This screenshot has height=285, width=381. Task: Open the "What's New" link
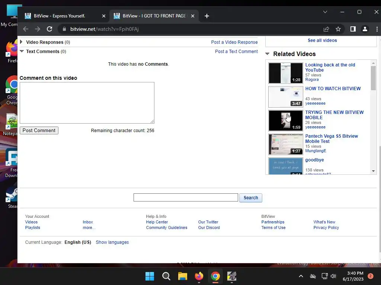coord(324,222)
